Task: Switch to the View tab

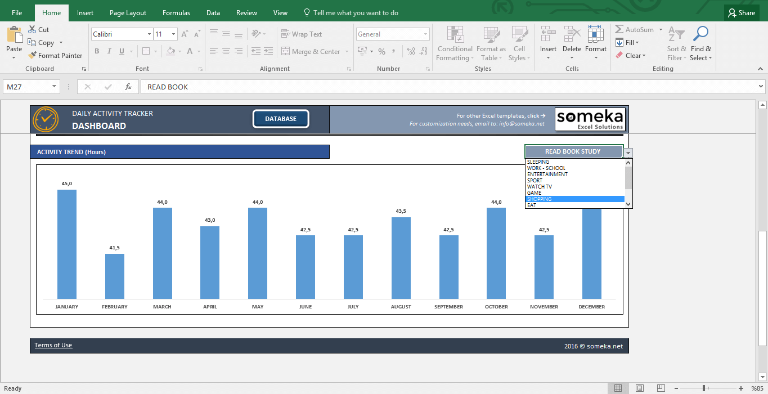Action: (280, 12)
